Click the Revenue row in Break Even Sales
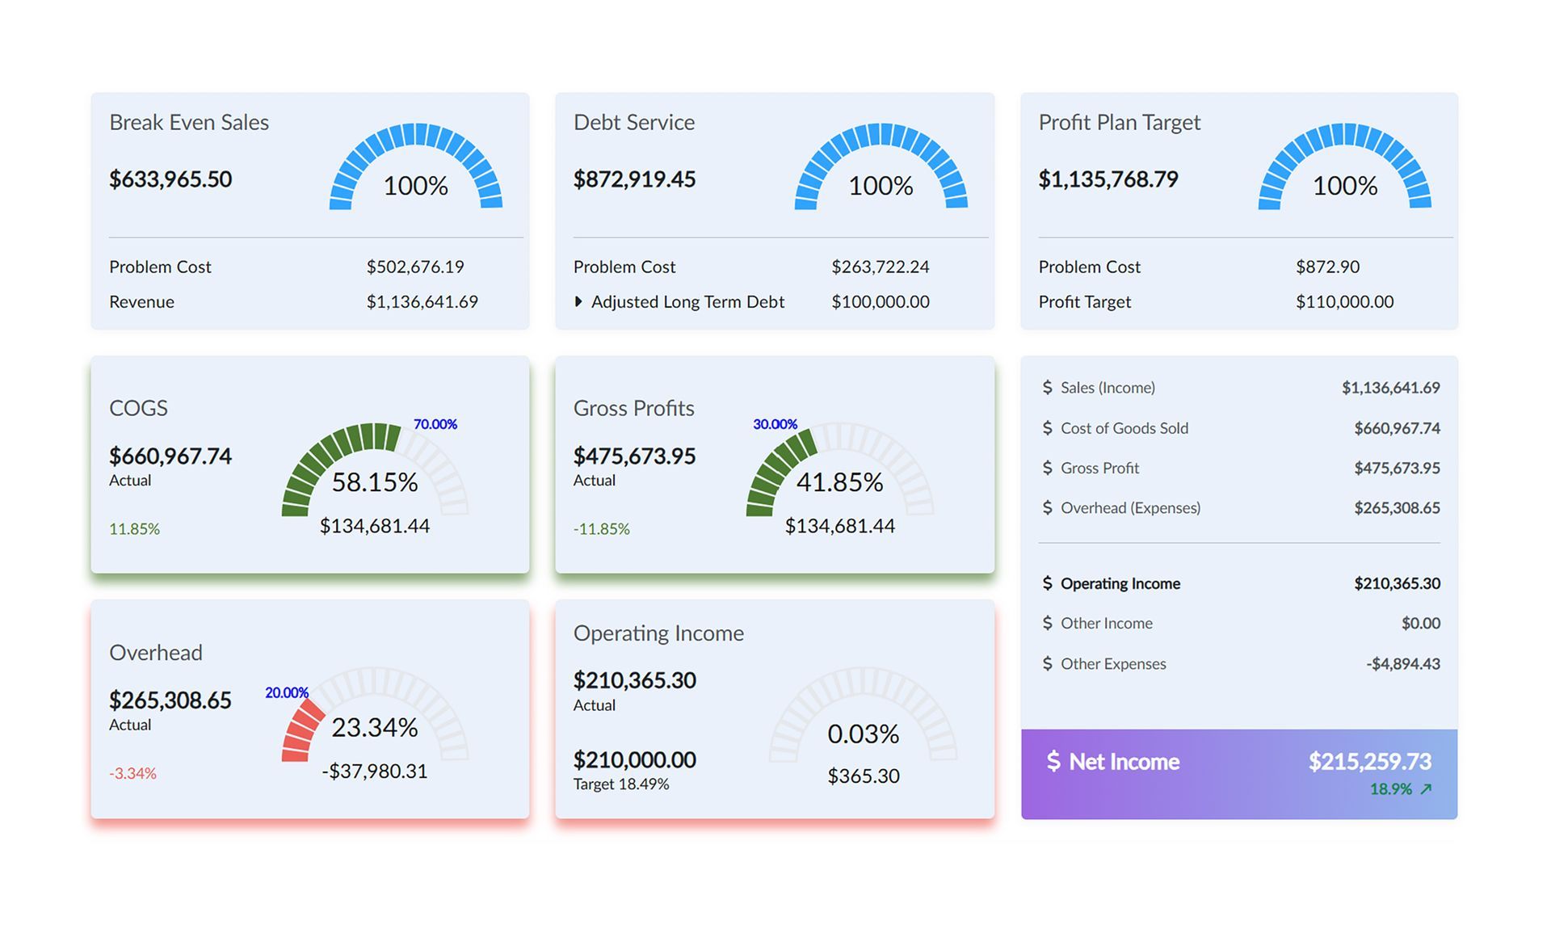Viewport: 1551px width, 925px height. (141, 302)
